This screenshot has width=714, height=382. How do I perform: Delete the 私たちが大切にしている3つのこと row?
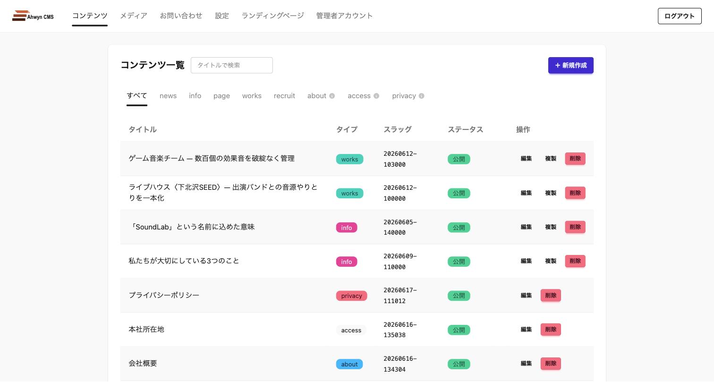point(575,261)
